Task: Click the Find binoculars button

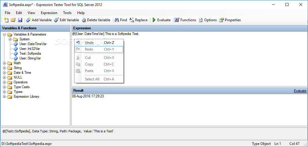Action: [121, 20]
